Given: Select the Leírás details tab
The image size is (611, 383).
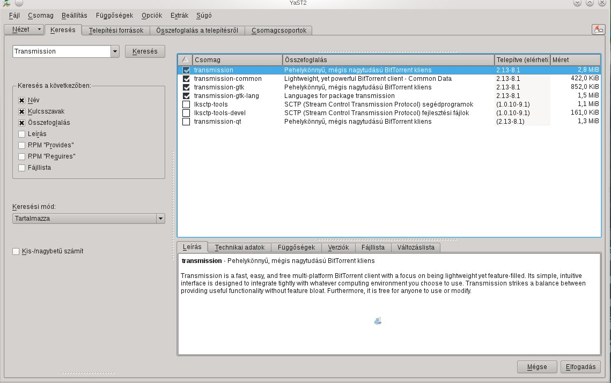Looking at the screenshot, I should coord(192,247).
